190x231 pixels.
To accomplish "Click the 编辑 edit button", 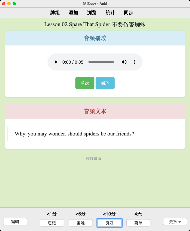I will (x=15, y=221).
